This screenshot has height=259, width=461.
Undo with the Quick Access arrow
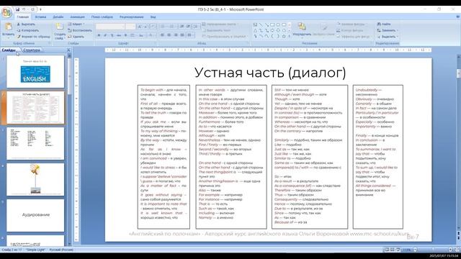(x=24, y=9)
